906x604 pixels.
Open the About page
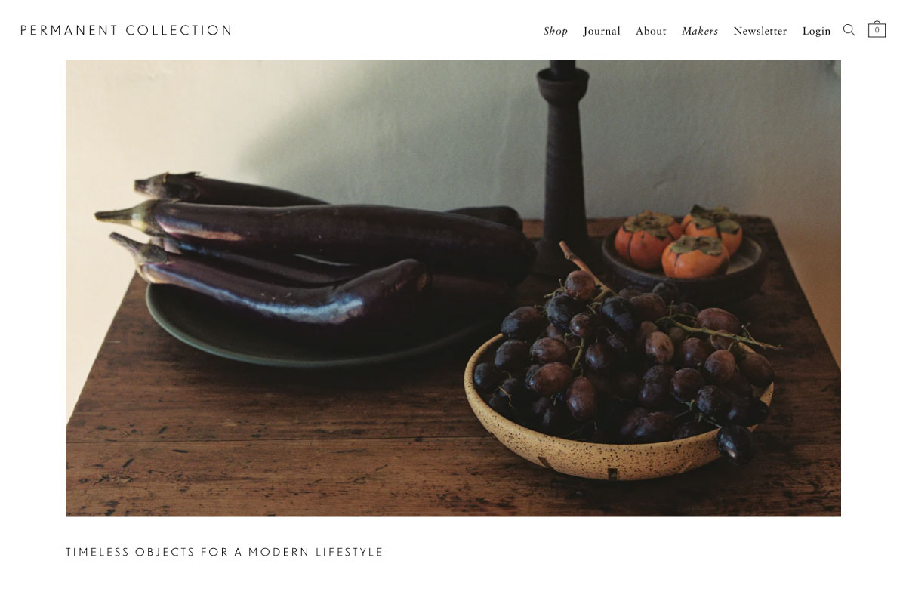pyautogui.click(x=651, y=31)
